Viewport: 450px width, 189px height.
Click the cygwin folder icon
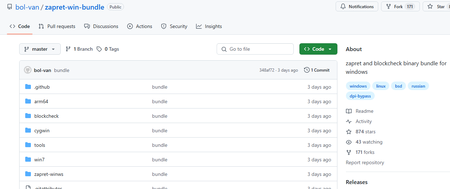[x=28, y=130]
